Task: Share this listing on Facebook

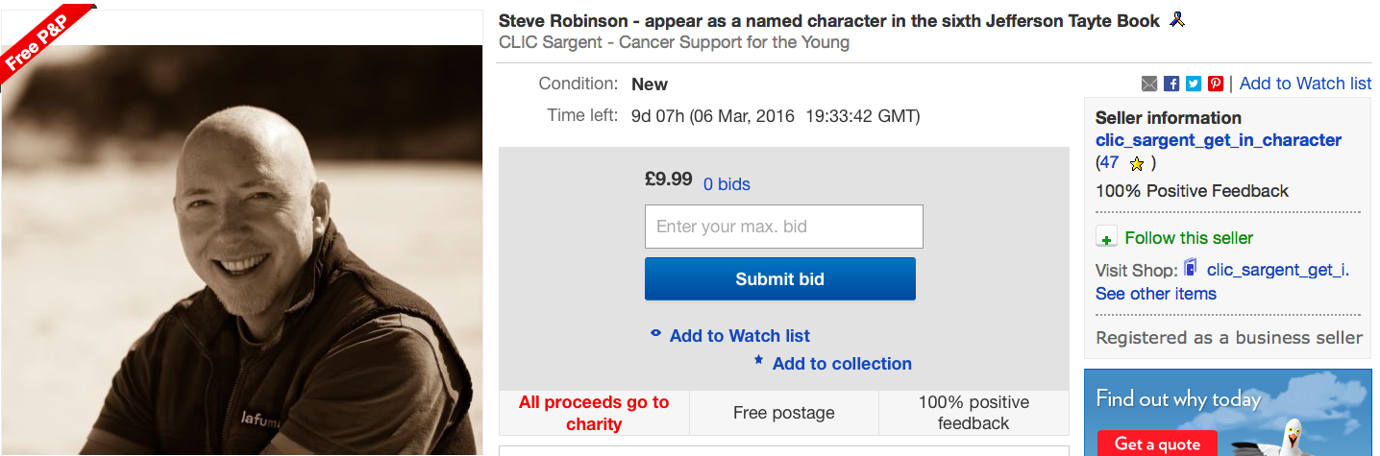Action: 1171,84
